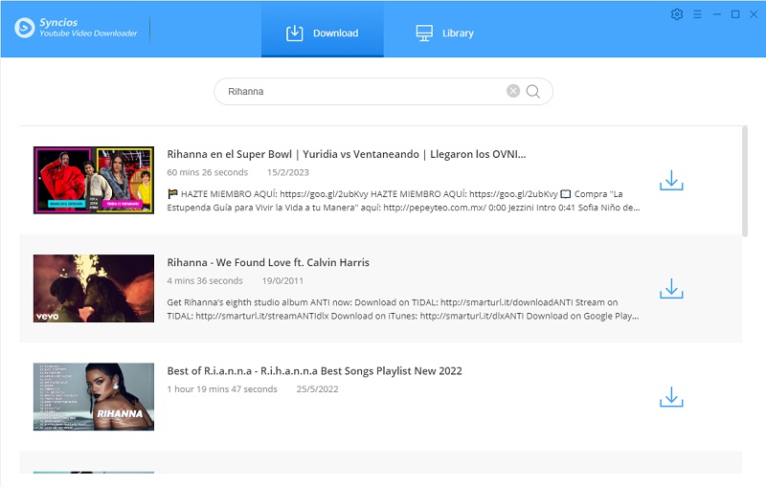
Task: Click title 'Rihanna en el Super Bowl | Yuridia vs Ventaneando'
Action: [347, 154]
